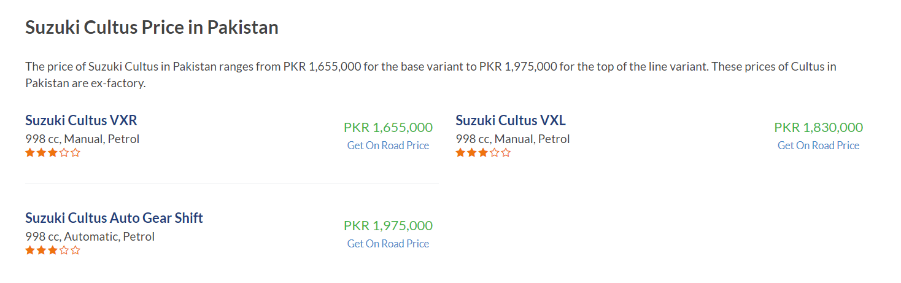Click the second star under Auto Gear Shift
The width and height of the screenshot is (901, 283).
(x=42, y=250)
